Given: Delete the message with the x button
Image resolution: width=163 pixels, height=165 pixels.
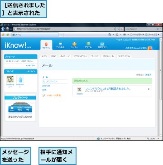Looking at the screenshot, I should (x=149, y=89).
